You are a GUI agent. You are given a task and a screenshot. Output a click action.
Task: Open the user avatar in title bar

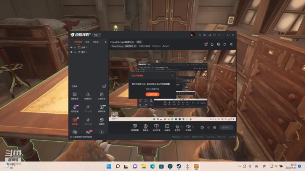pos(192,35)
